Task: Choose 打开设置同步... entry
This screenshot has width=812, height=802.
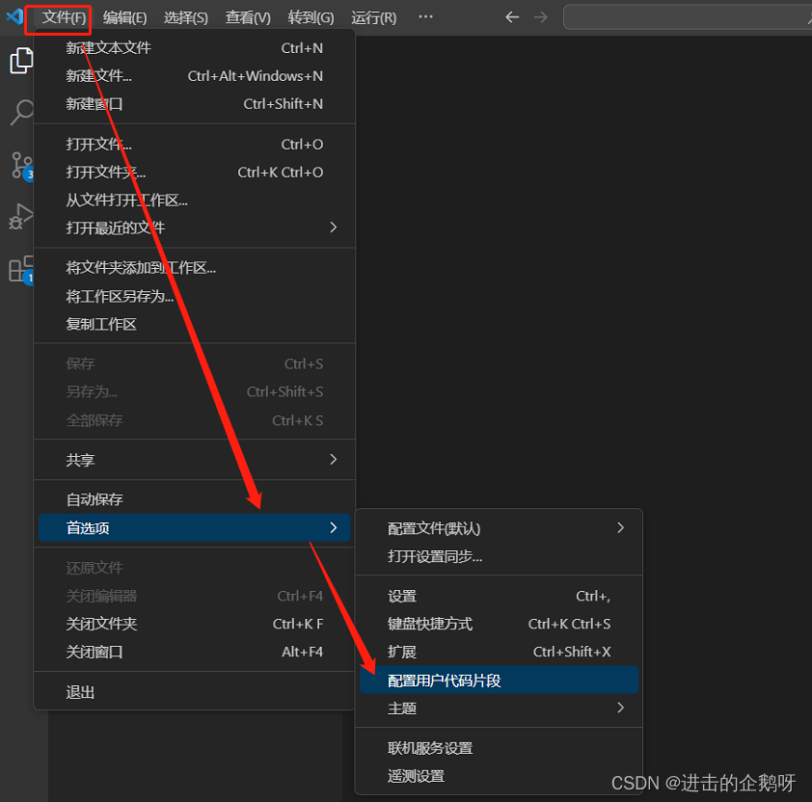Action: [x=499, y=556]
